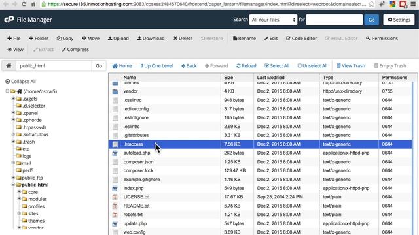
Task: Sort by Size column header
Action: tap(228, 78)
